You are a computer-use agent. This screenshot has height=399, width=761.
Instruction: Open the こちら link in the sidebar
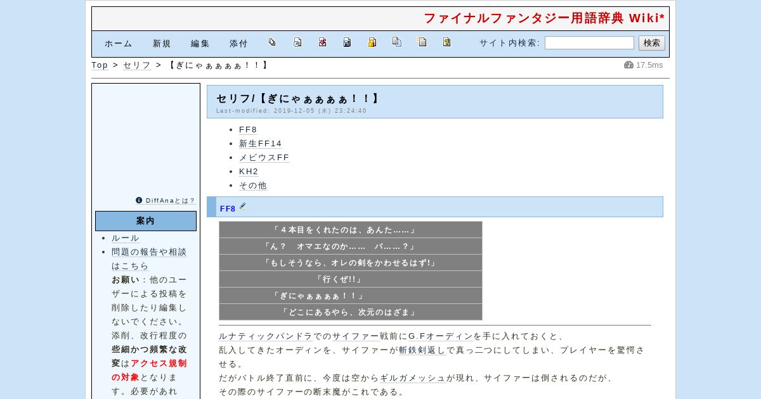coord(135,266)
